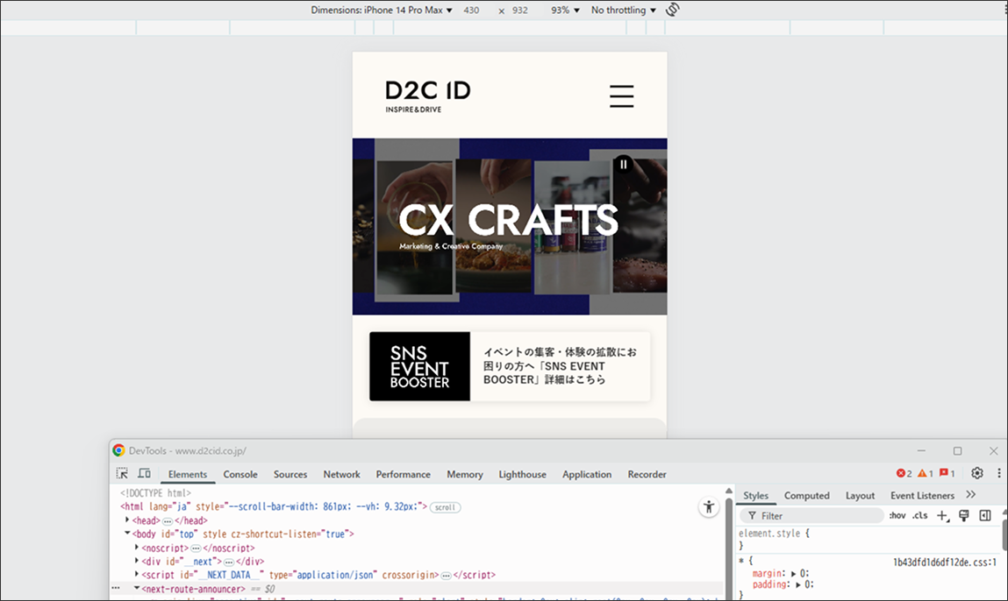Expand the collapsed head contents ellipsis

coord(168,520)
